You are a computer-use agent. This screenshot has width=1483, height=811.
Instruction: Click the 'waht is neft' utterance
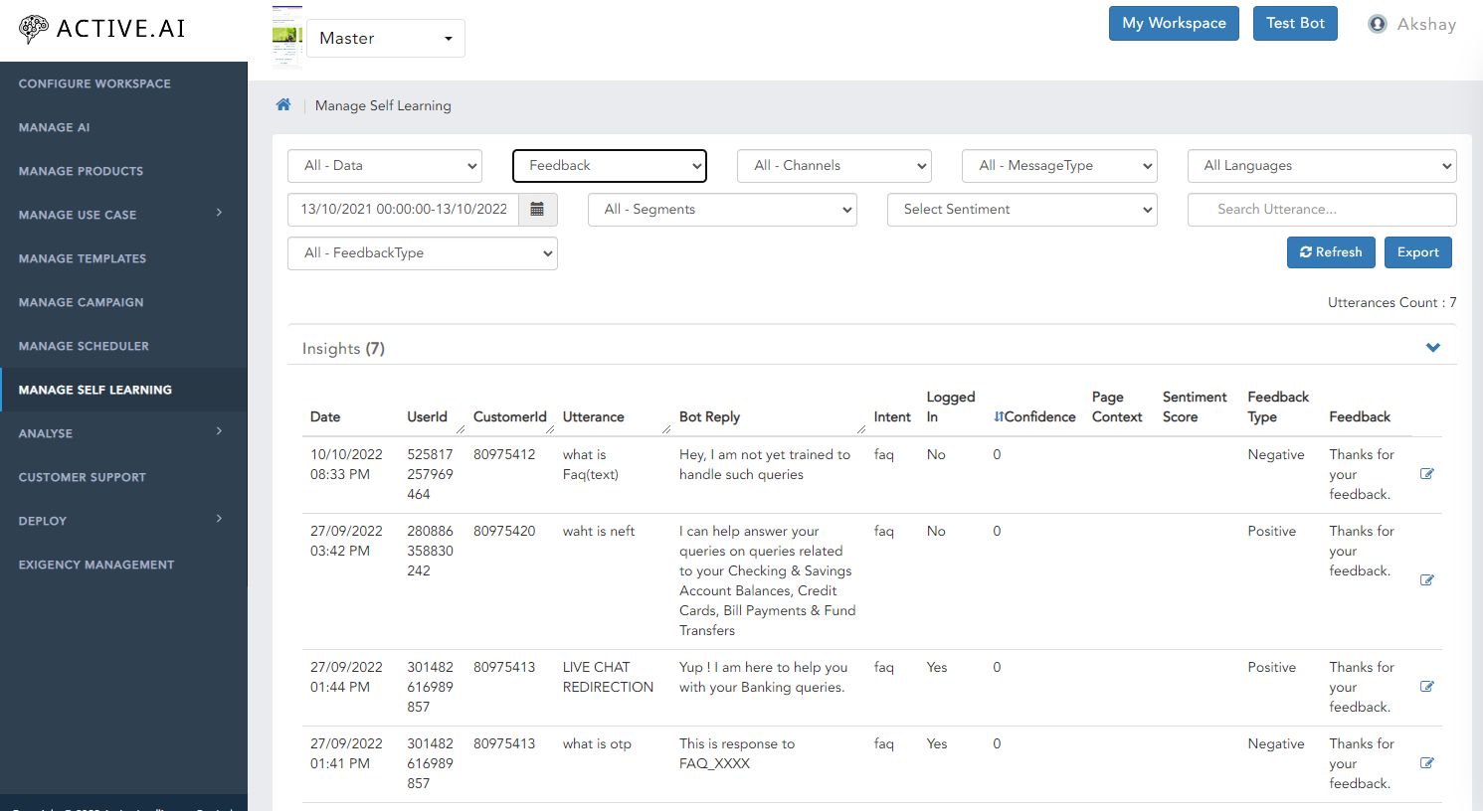[599, 531]
